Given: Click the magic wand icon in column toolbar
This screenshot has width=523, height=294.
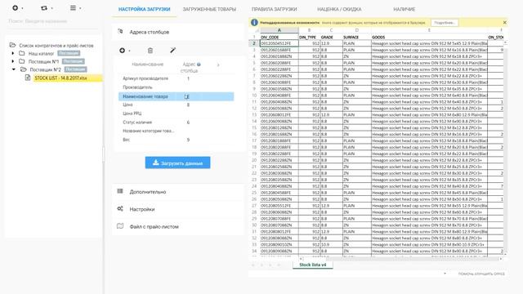Looking at the screenshot, I should pyautogui.click(x=172, y=51).
